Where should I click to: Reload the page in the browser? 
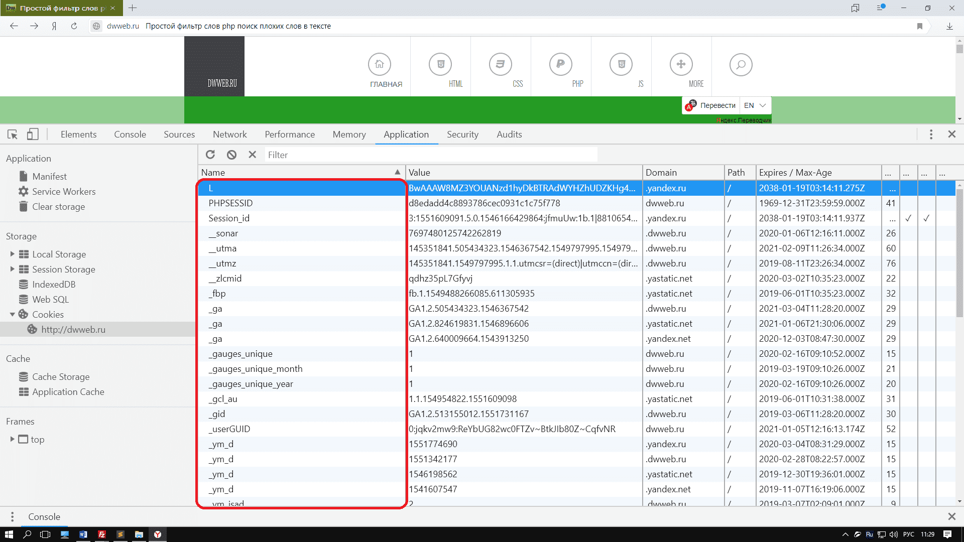[x=74, y=26]
